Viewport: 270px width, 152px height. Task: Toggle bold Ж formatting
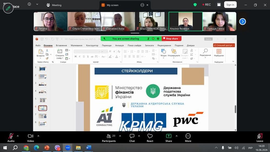point(76,57)
